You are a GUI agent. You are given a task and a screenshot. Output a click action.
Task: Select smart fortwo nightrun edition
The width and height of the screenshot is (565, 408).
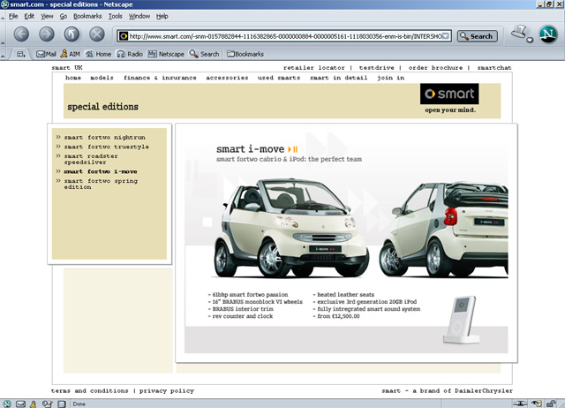point(104,137)
